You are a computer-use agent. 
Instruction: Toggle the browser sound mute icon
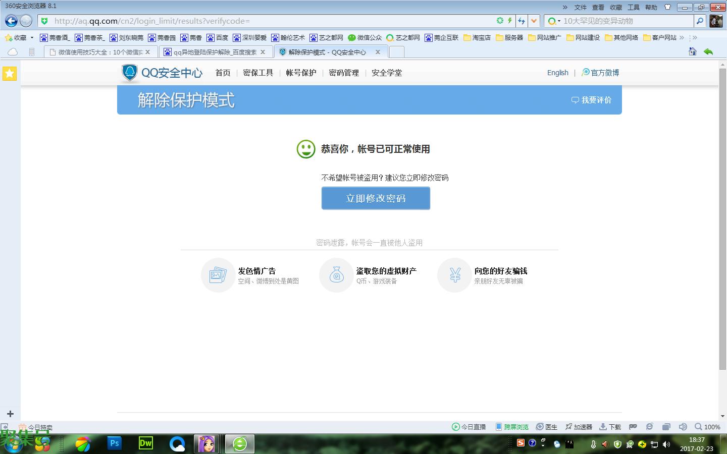tap(683, 427)
